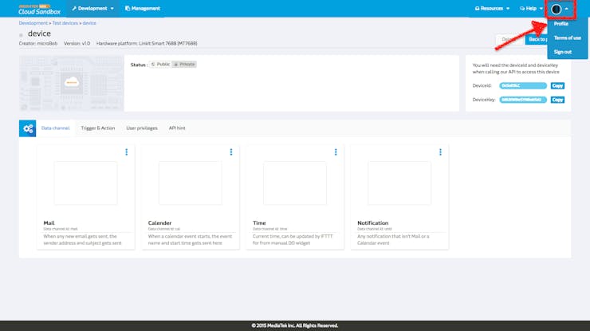This screenshot has height=331, width=590.
Task: Switch to the Trigger & Action tab
Action: (x=98, y=128)
